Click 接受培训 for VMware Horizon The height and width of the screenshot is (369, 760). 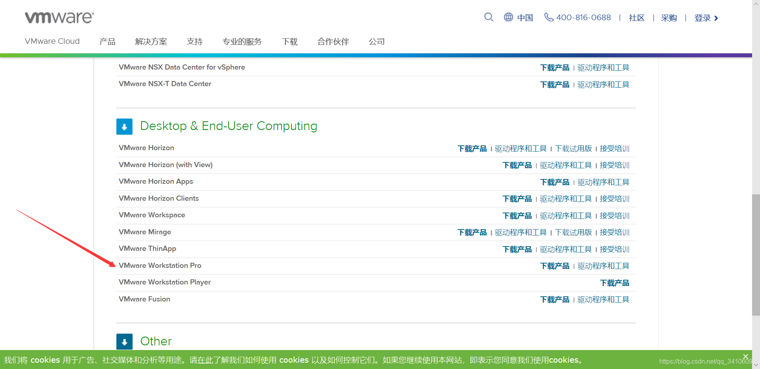point(614,149)
